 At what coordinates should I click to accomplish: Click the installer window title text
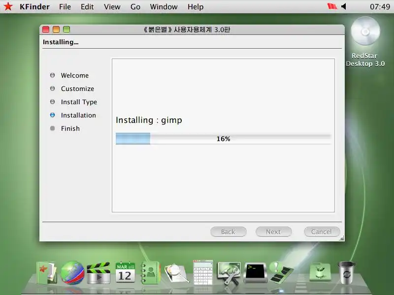[187, 29]
